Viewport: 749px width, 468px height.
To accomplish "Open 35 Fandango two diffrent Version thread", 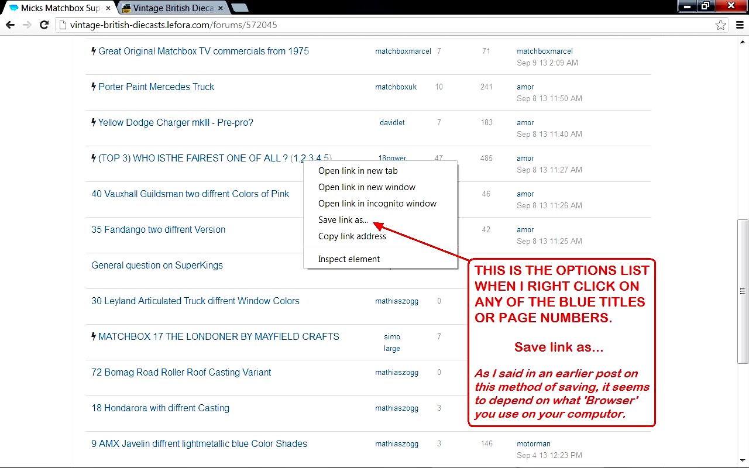I will point(158,230).
